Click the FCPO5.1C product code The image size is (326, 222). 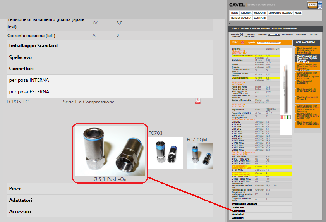pyautogui.click(x=18, y=102)
